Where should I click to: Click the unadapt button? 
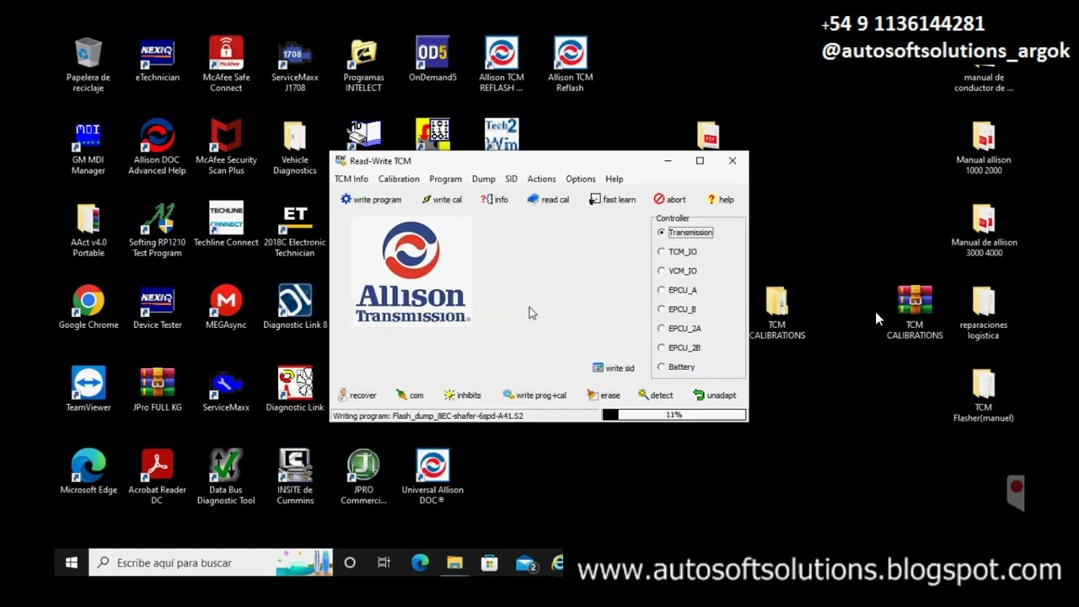tap(715, 395)
